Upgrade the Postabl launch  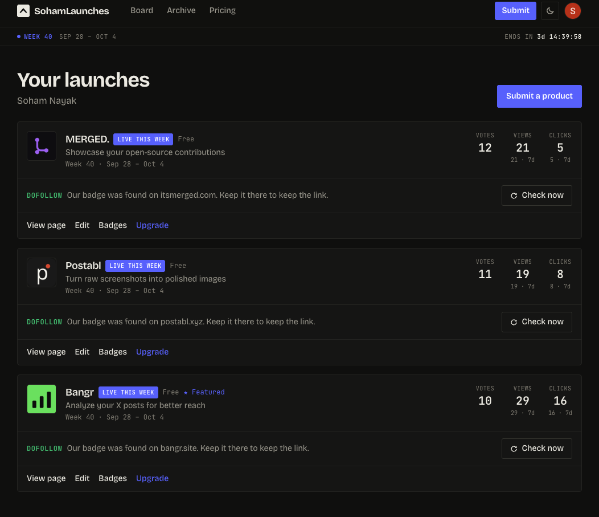coord(153,352)
